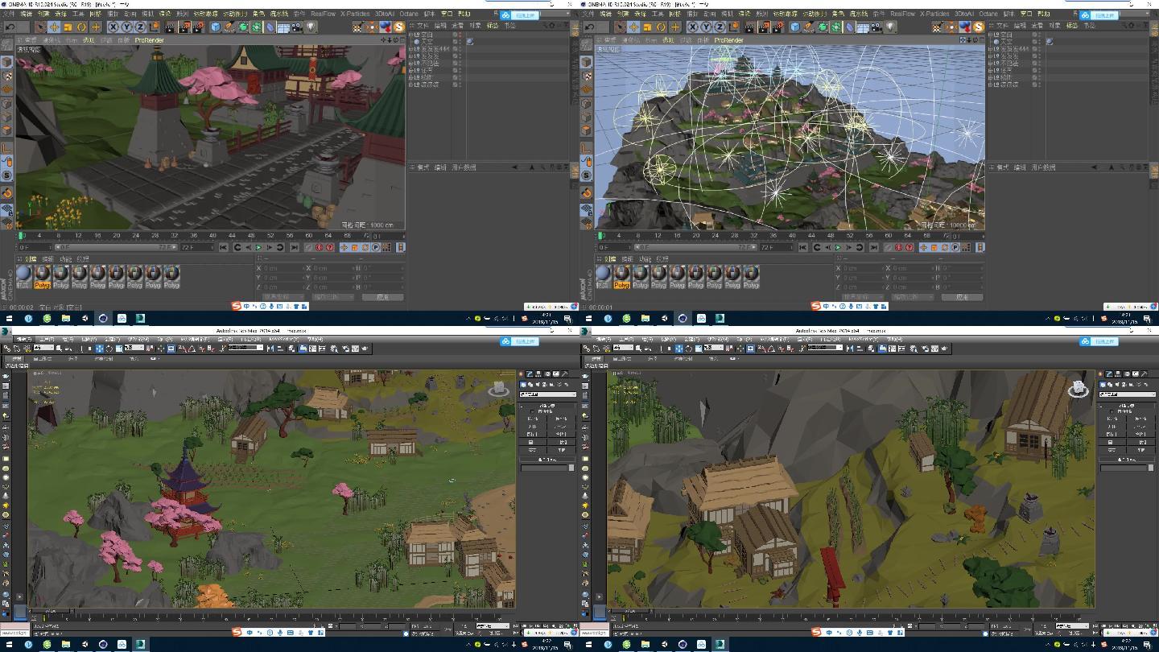Image resolution: width=1159 pixels, height=652 pixels.
Task: Click Select and Move tool in left 3ds Max
Action: tap(99, 348)
